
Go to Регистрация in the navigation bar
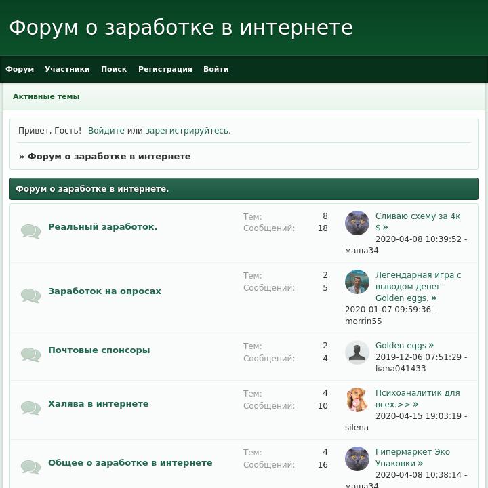click(165, 69)
